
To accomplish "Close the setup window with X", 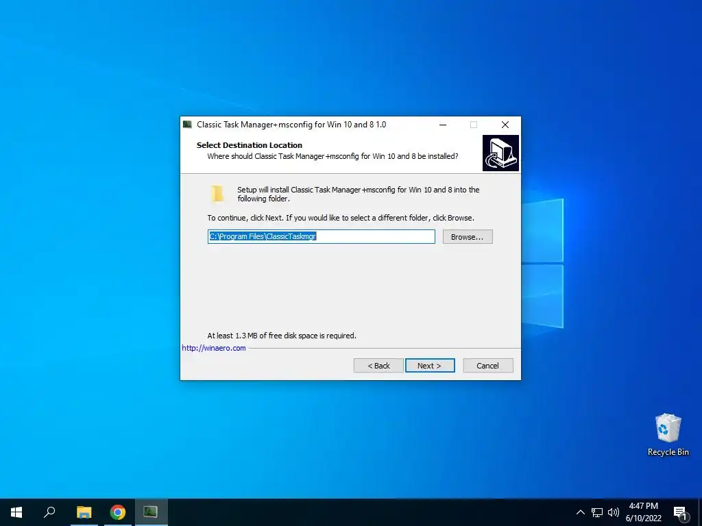I will pos(505,125).
